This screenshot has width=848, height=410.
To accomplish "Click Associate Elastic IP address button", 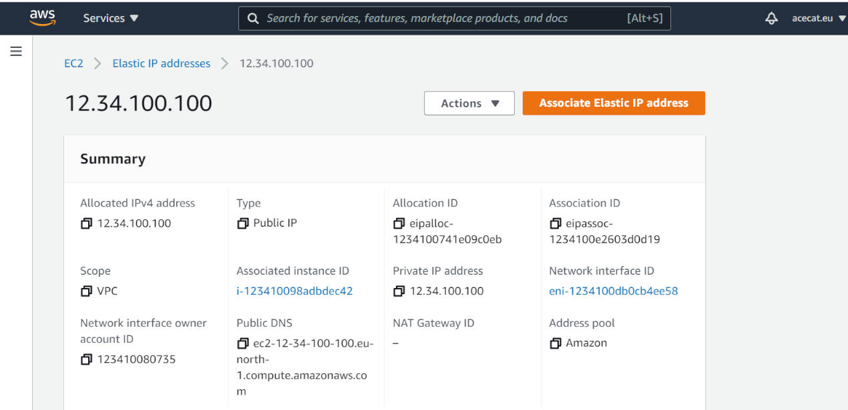I will pos(614,103).
